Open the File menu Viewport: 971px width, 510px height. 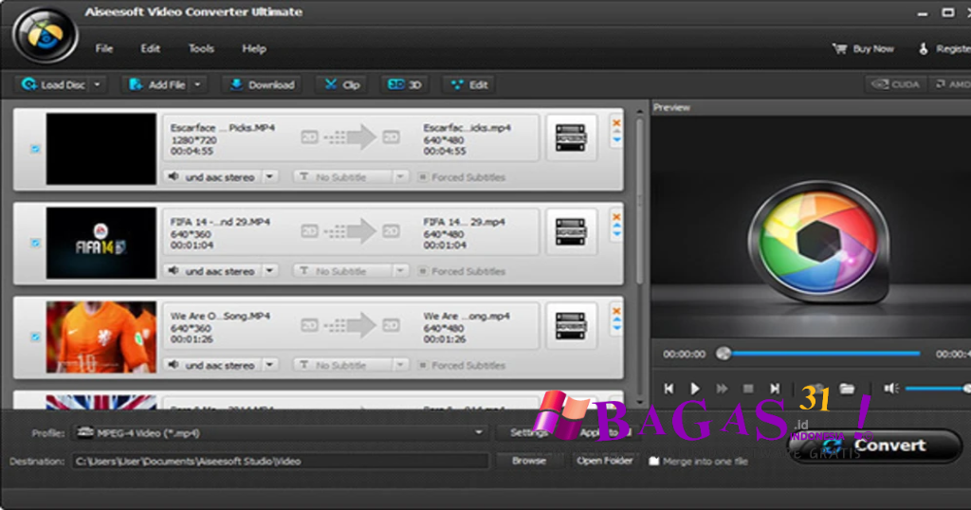pos(104,48)
